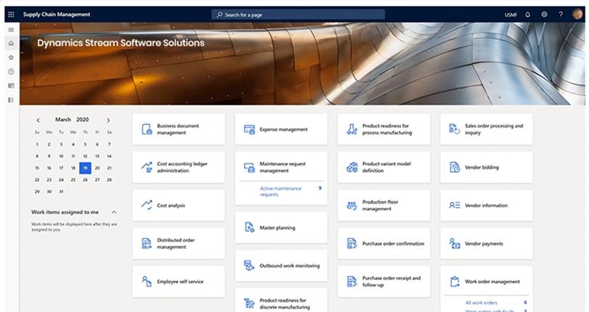Click the All work orders link
The width and height of the screenshot is (589, 312).
click(481, 302)
